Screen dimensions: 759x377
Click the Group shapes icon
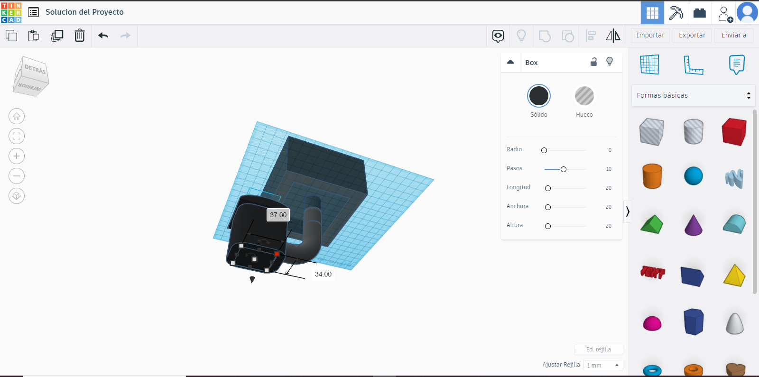pyautogui.click(x=545, y=36)
